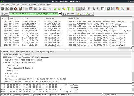Go to packet number icon
134x96 pixels.
click(64, 9)
